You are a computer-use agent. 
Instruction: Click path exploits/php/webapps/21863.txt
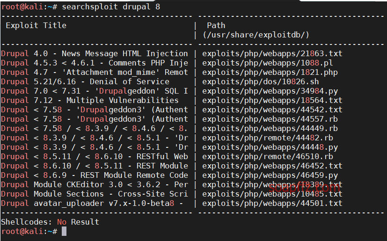(x=272, y=54)
